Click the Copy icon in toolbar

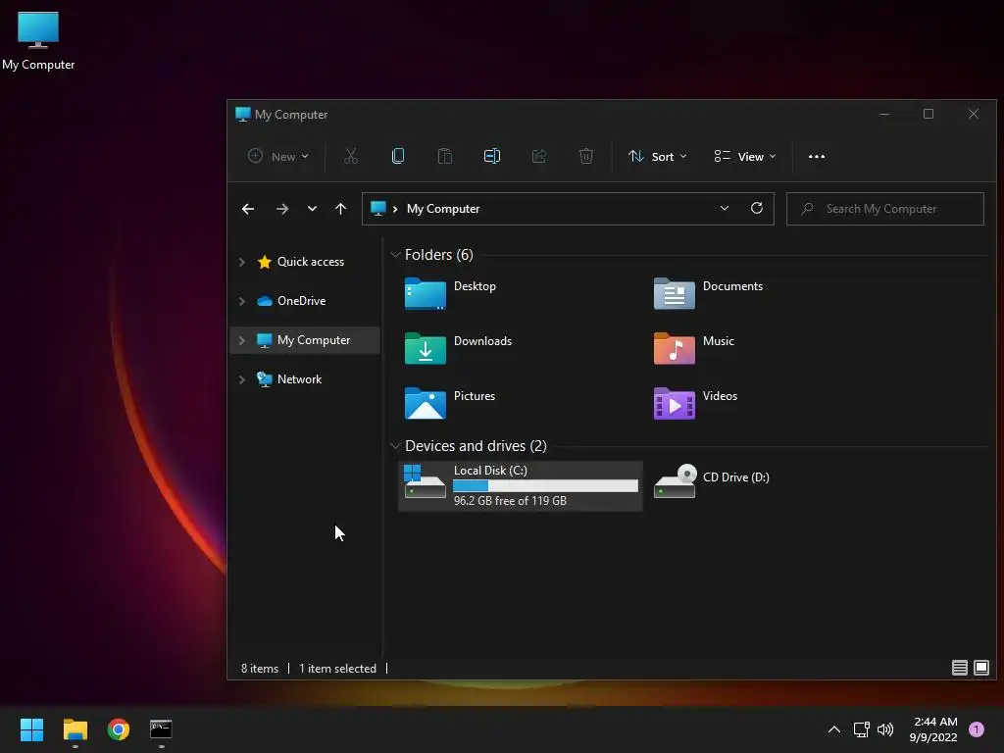point(398,156)
